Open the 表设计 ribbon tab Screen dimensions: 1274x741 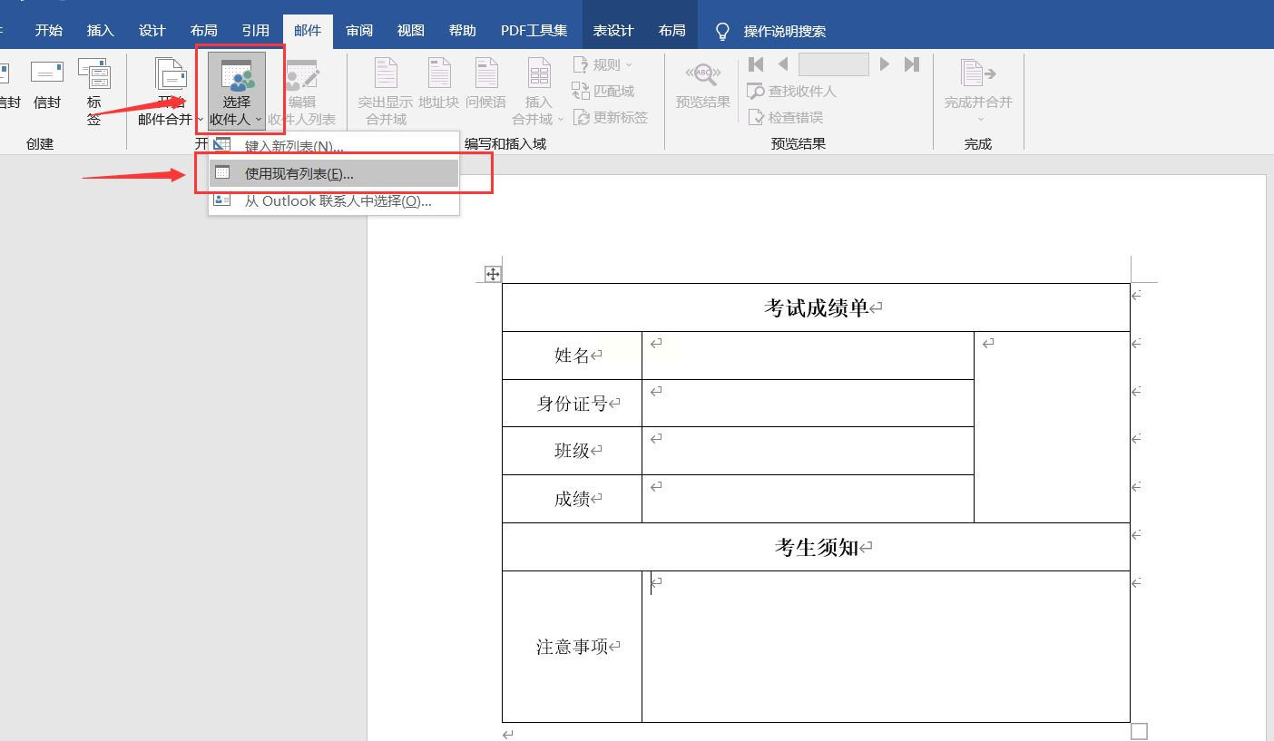coord(613,31)
